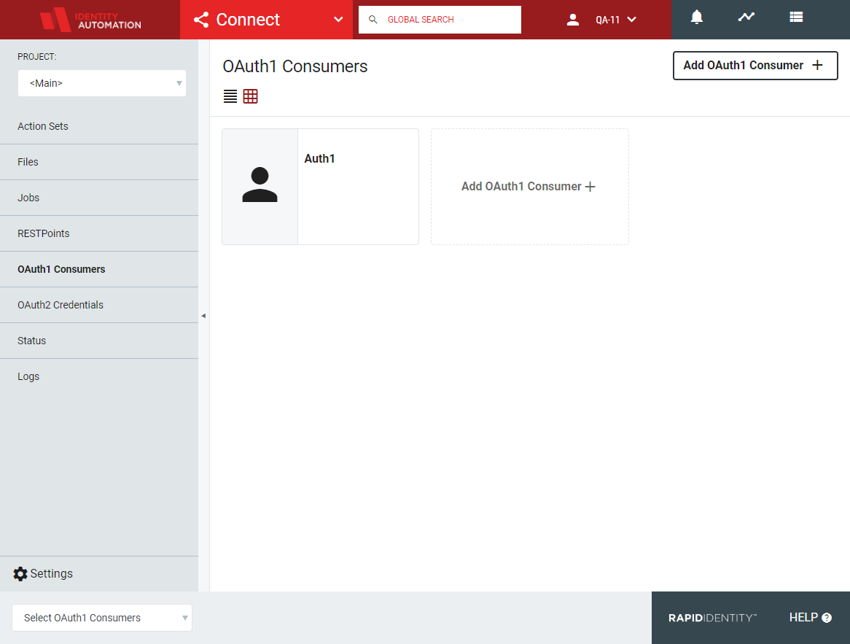Open the Connect module dropdown
The width and height of the screenshot is (850, 644).
266,20
